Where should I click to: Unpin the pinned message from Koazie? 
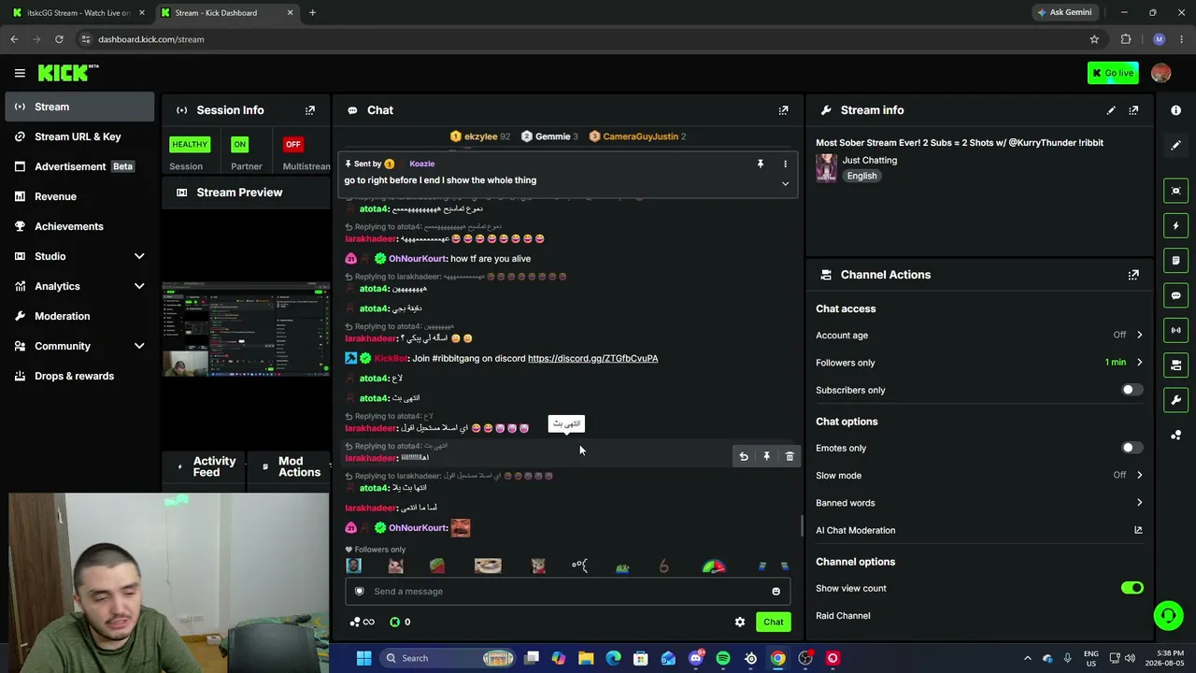click(x=760, y=164)
